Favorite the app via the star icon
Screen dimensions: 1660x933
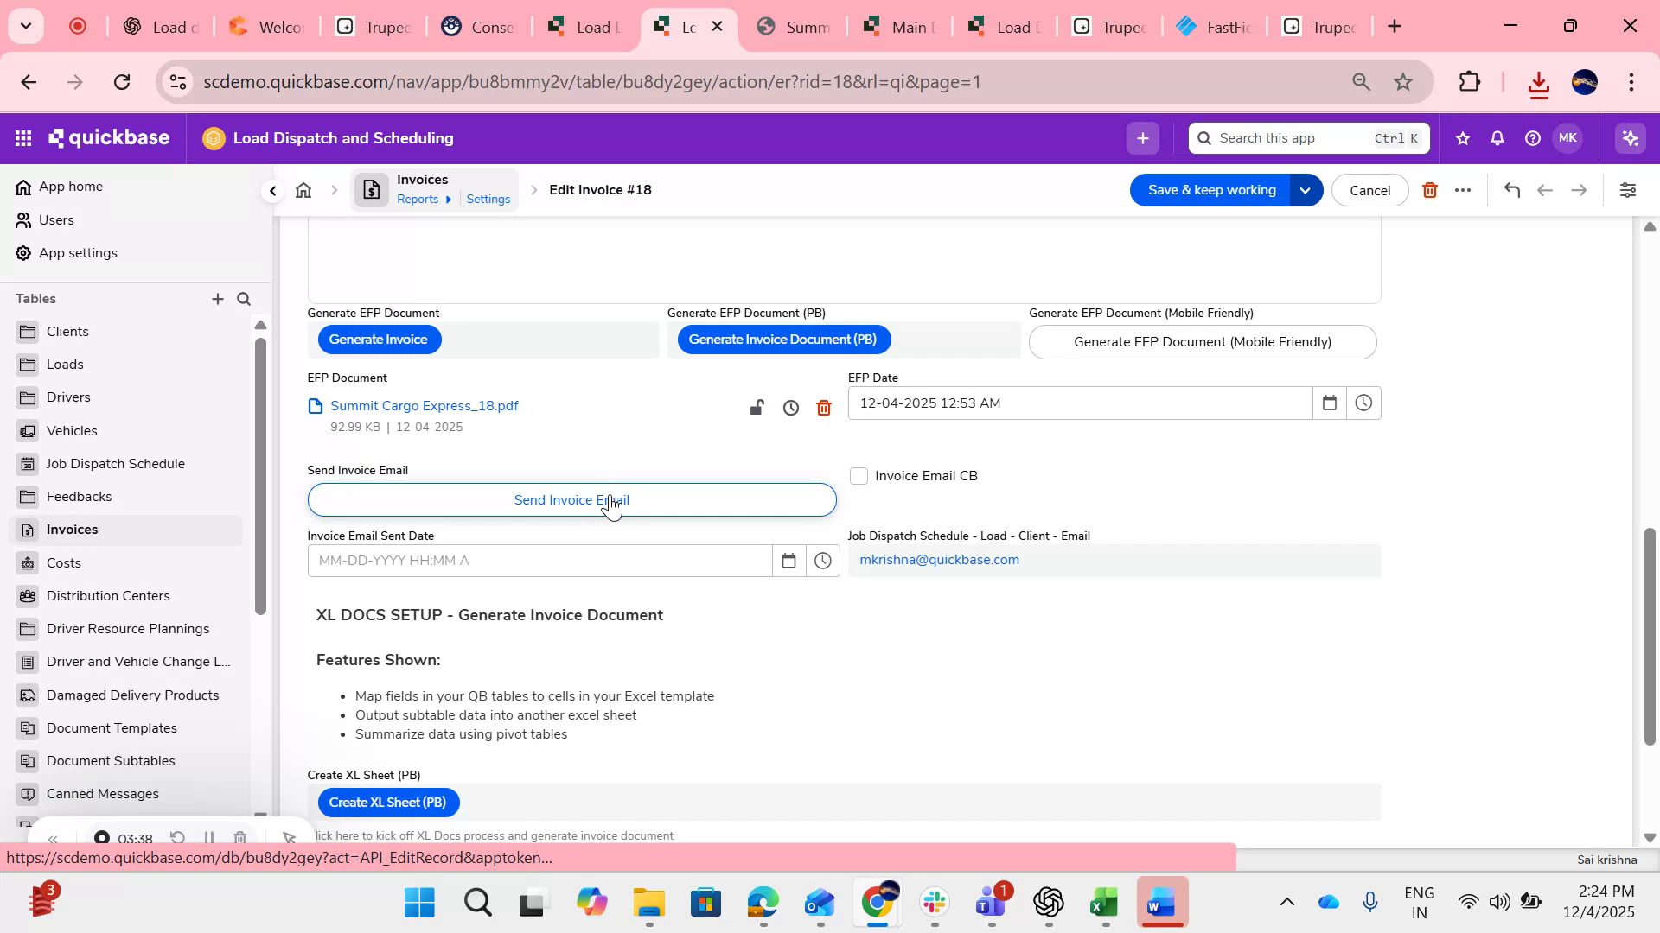[1462, 137]
